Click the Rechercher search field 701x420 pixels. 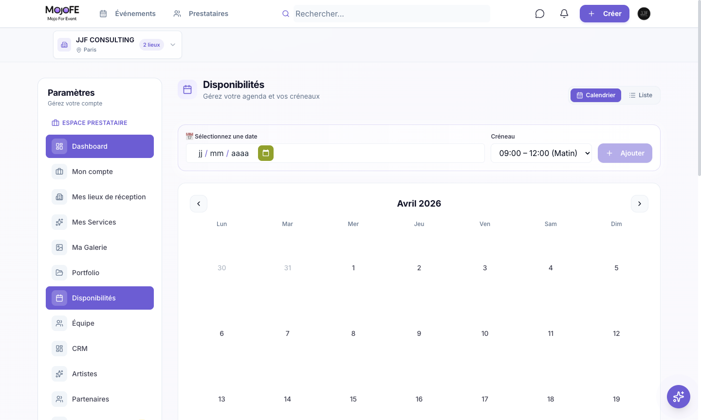[x=391, y=14]
